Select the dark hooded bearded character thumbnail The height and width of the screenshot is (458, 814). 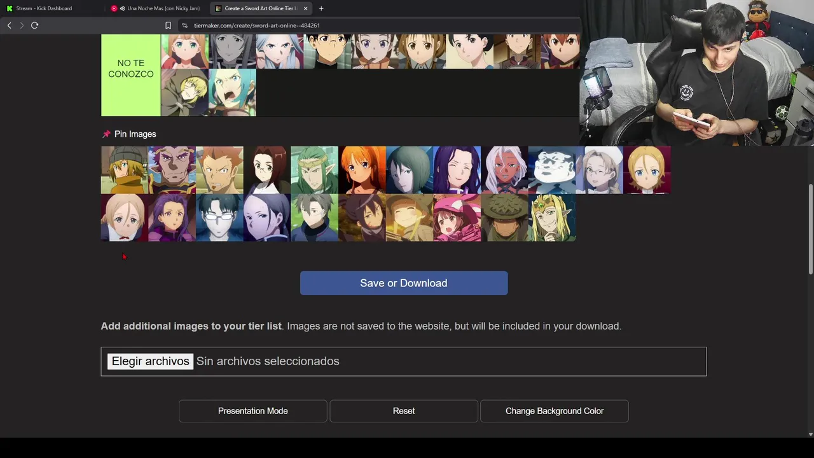(x=362, y=218)
